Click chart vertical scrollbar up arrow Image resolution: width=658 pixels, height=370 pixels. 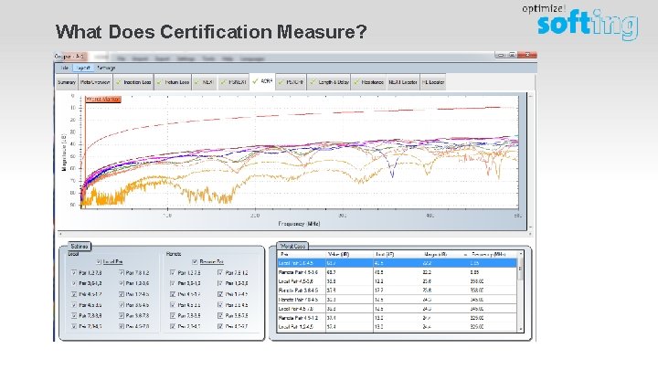(531, 96)
